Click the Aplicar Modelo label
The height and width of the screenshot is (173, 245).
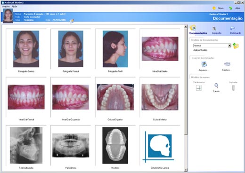point(200,50)
